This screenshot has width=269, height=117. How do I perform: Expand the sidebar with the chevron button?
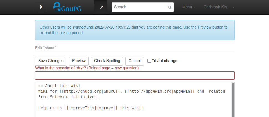click(x=41, y=7)
